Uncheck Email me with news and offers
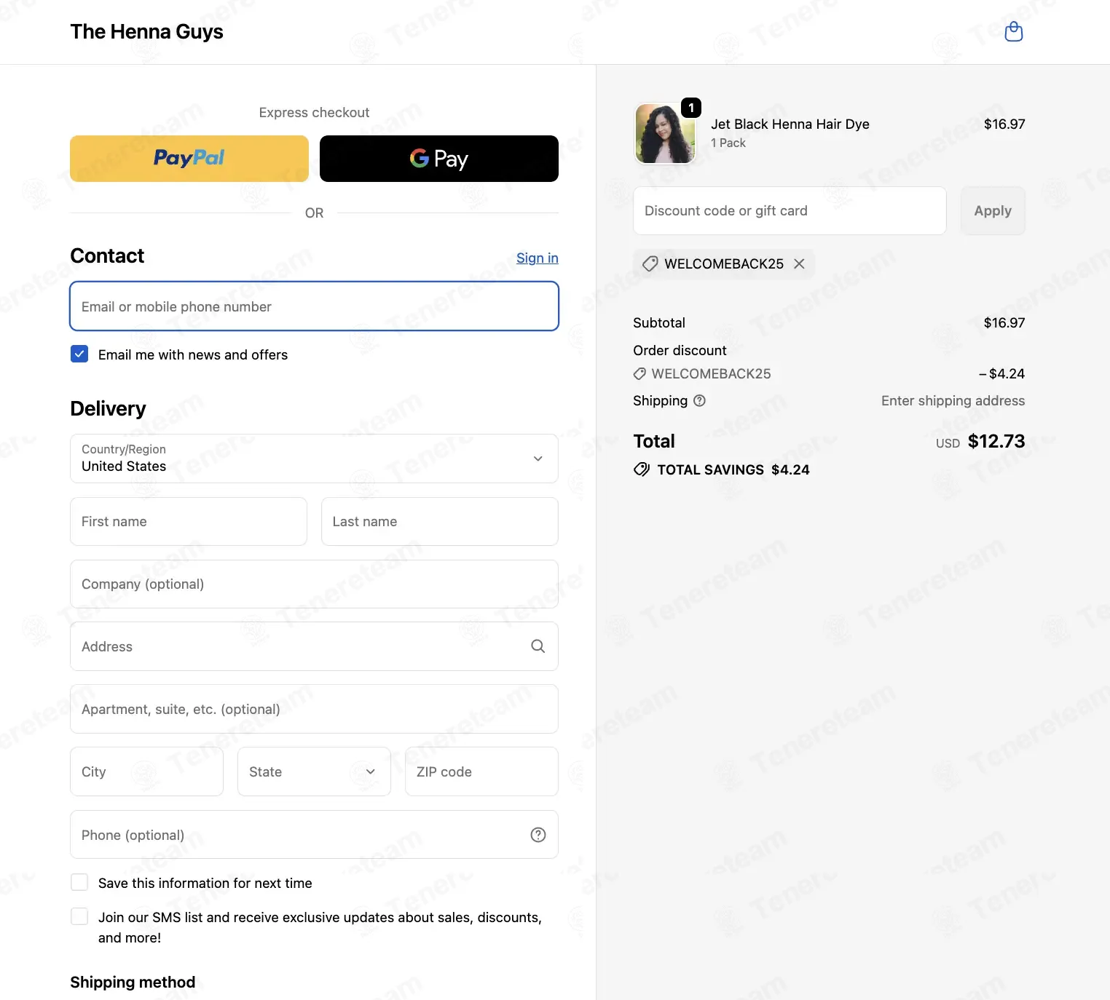Screen dimensions: 1110x1000 [x=79, y=354]
